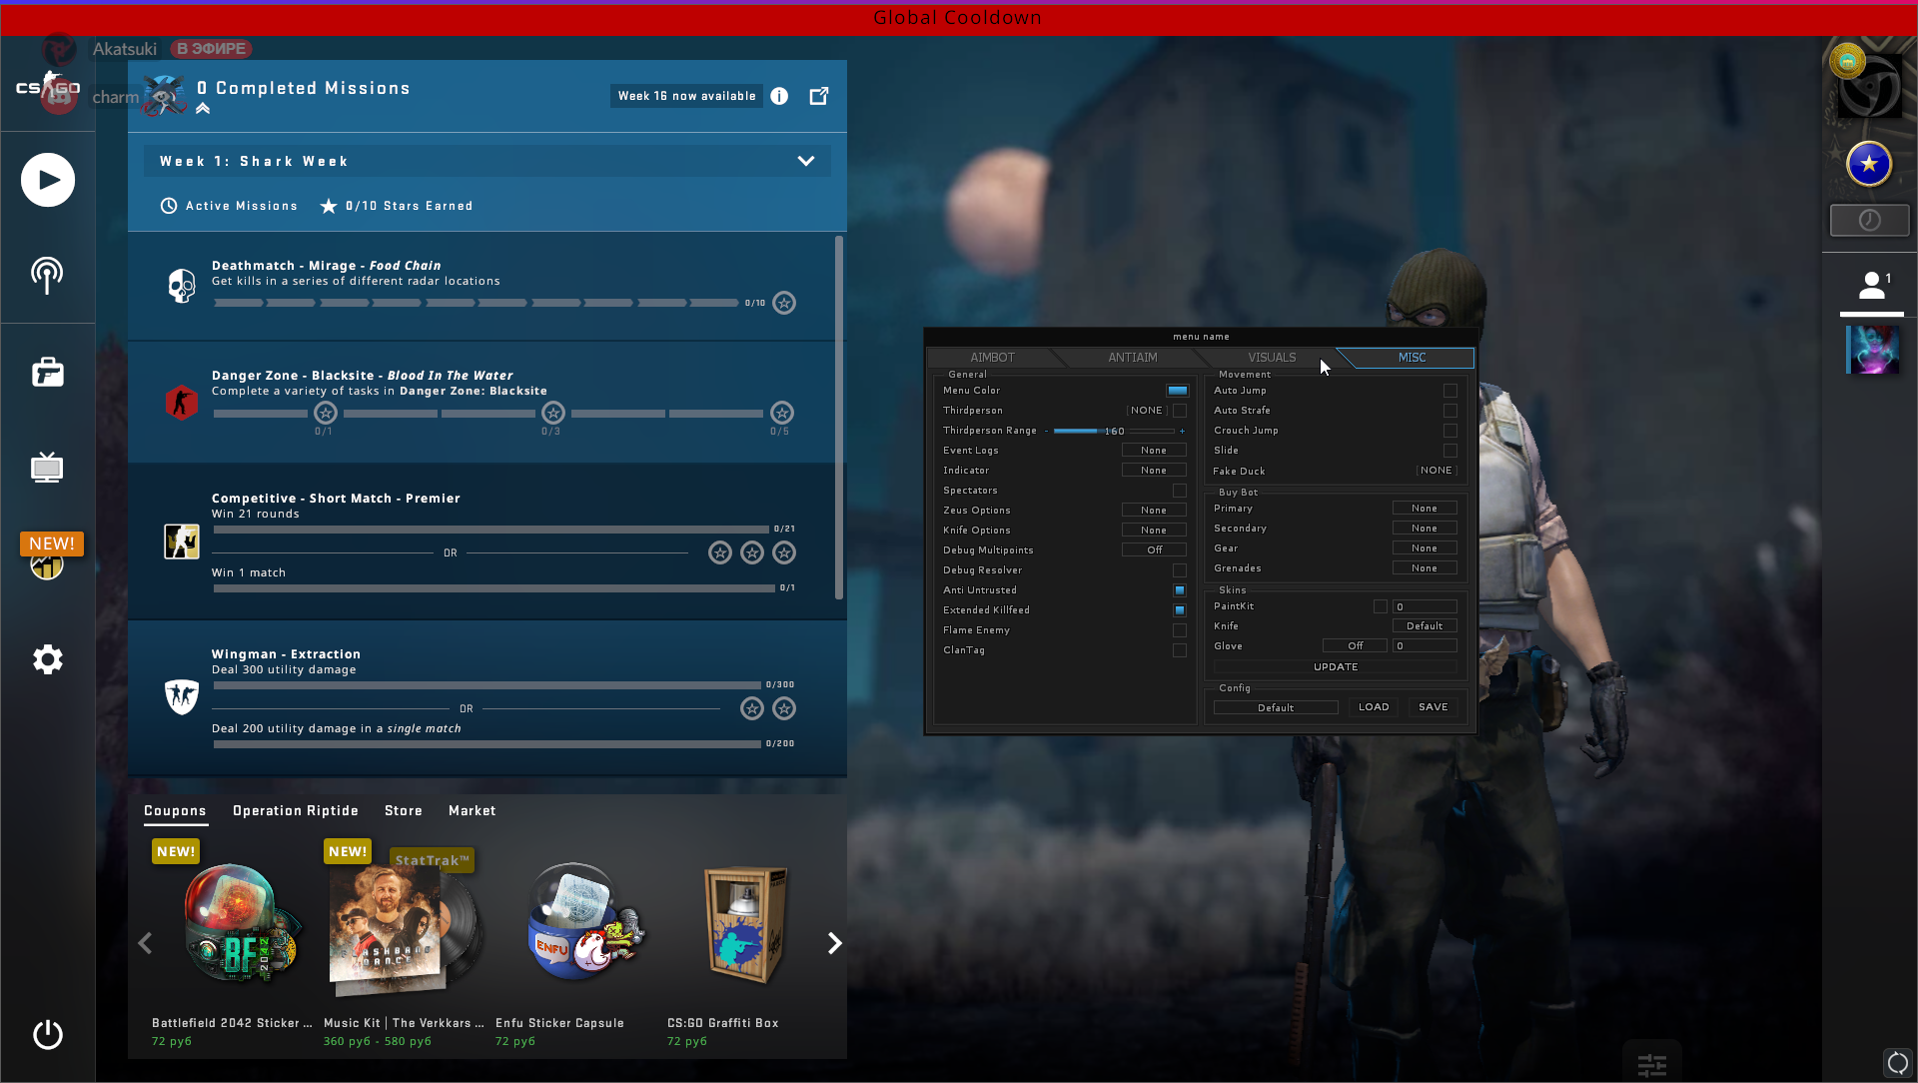Click the missions info icon
The height and width of the screenshot is (1083, 1918).
pyautogui.click(x=779, y=96)
